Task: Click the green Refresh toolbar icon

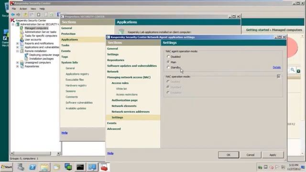Action: (x=52, y=15)
